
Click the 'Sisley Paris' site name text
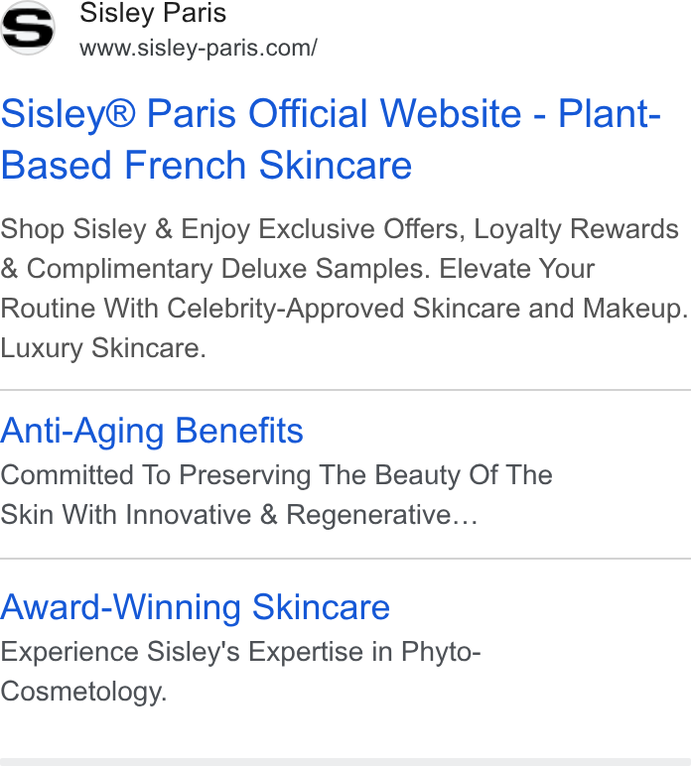153,12
